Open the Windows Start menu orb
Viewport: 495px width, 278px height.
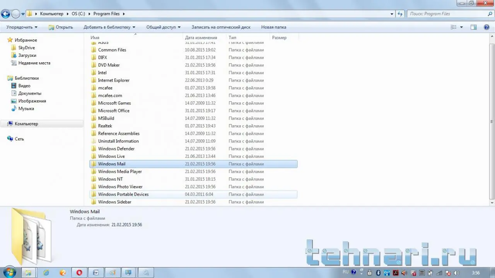(x=9, y=272)
